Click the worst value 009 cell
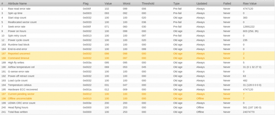The height and width of the screenshot is (115, 275). coord(125,90)
